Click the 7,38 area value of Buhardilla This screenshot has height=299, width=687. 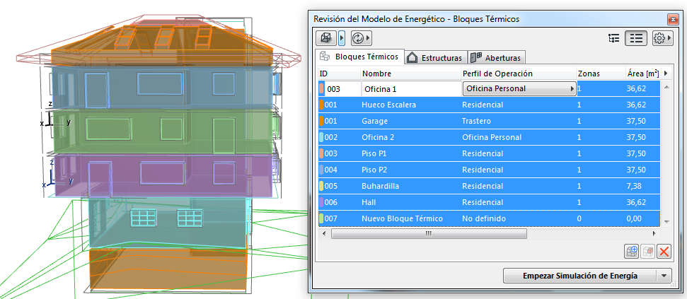634,186
